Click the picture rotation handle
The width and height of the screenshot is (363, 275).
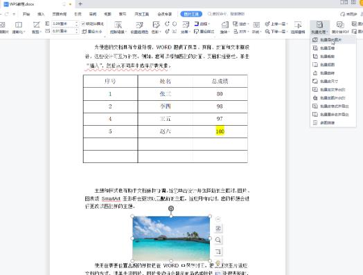pos(171,209)
